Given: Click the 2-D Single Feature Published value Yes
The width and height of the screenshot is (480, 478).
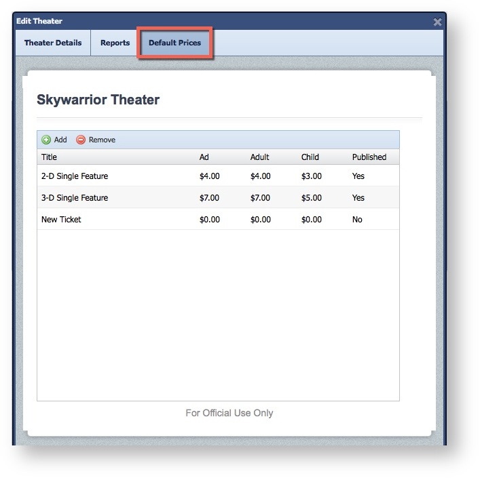Looking at the screenshot, I should [x=358, y=176].
